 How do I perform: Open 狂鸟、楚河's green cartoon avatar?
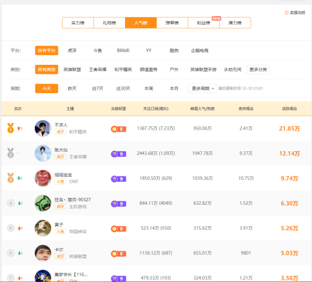(x=43, y=203)
